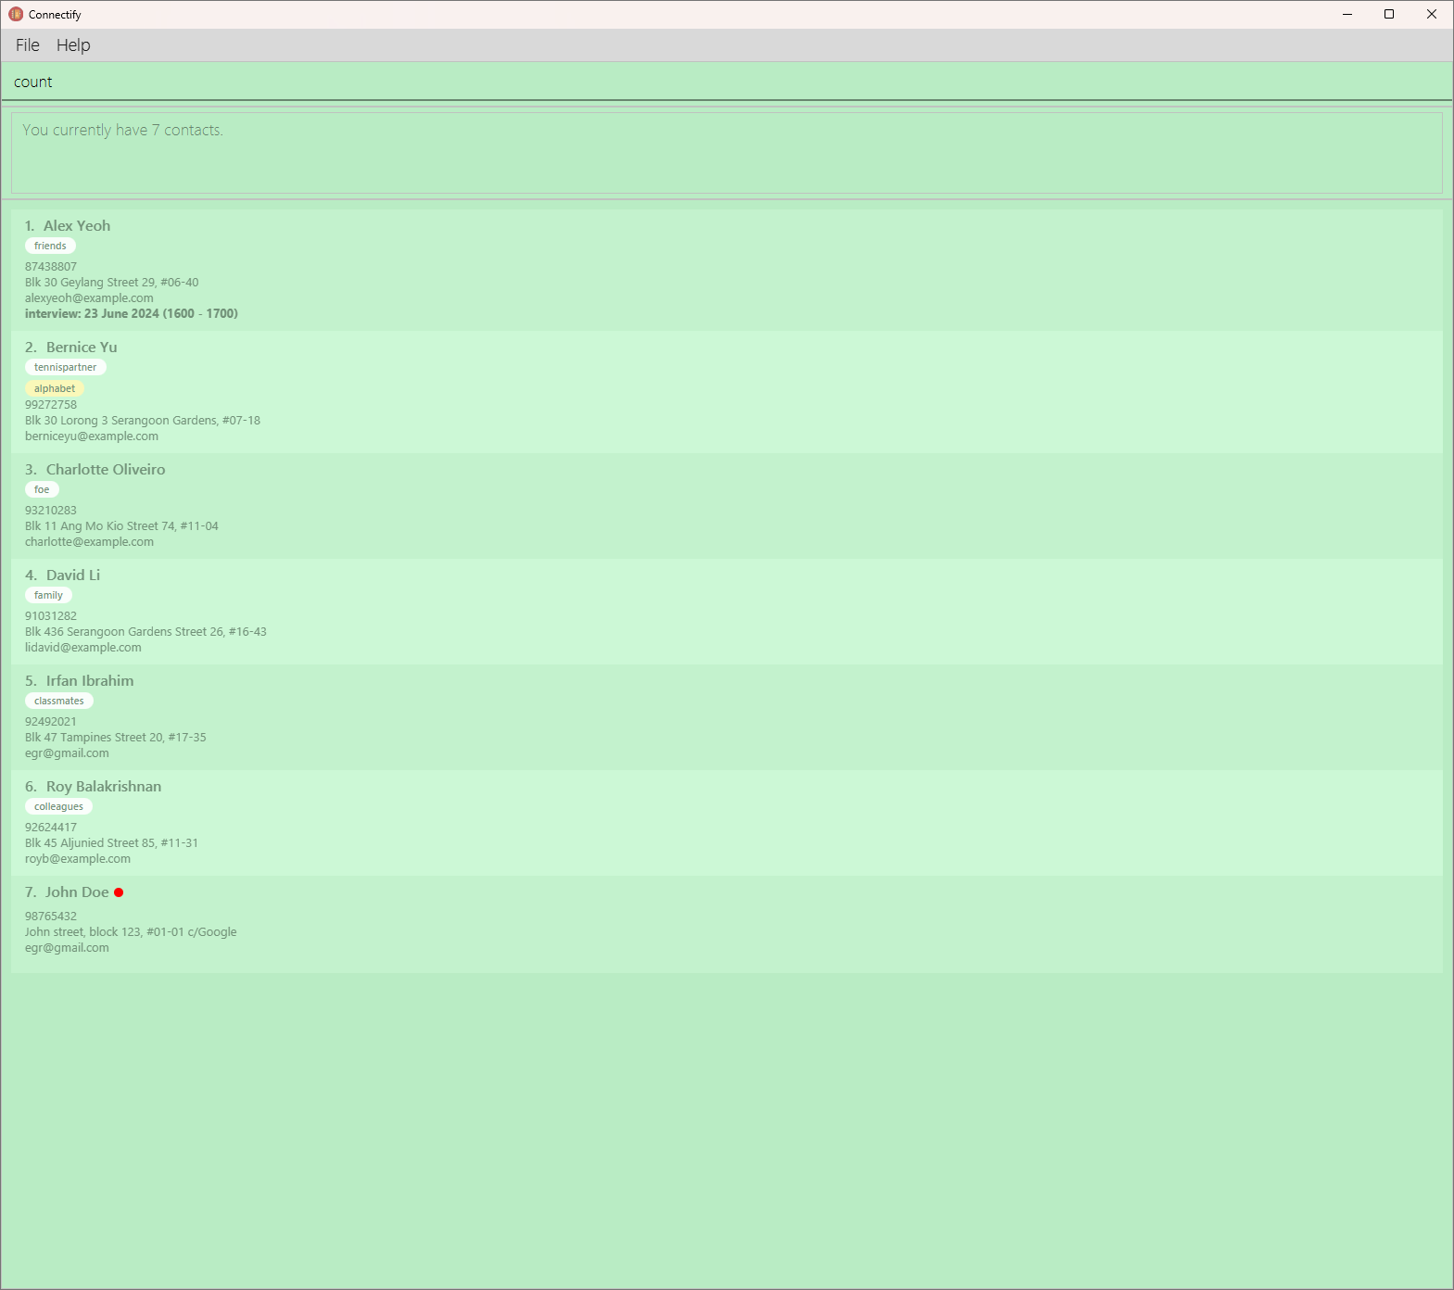Open the File menu
The width and height of the screenshot is (1454, 1290).
point(28,45)
